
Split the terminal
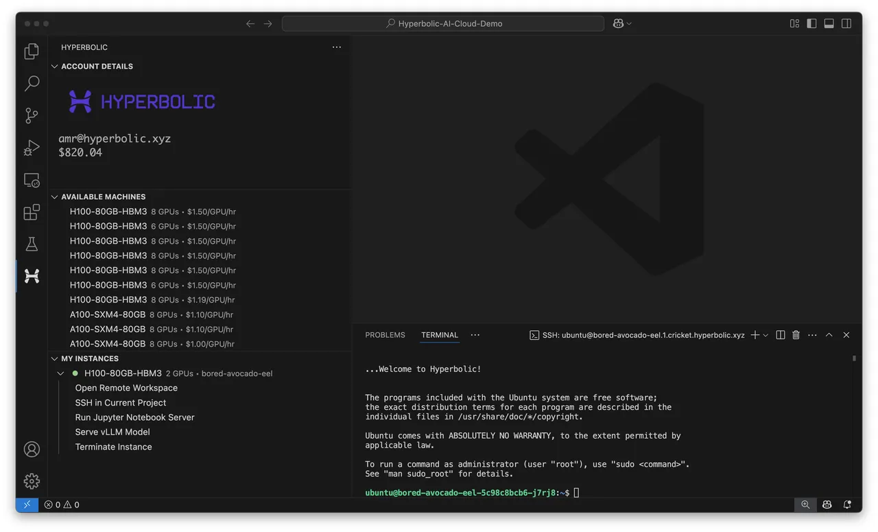781,335
